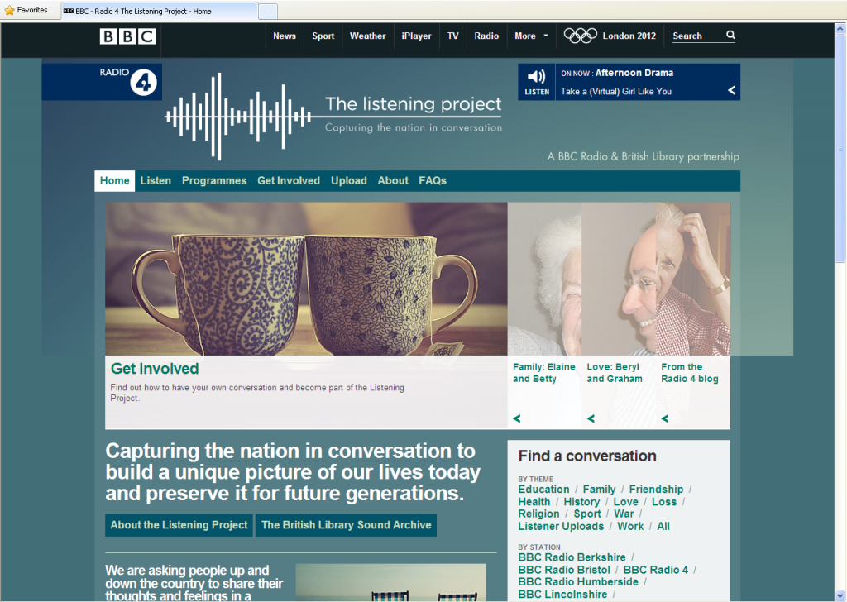Viewport: 847px width, 602px height.
Task: Open From the Radio 4 blog photo
Action: 692,279
